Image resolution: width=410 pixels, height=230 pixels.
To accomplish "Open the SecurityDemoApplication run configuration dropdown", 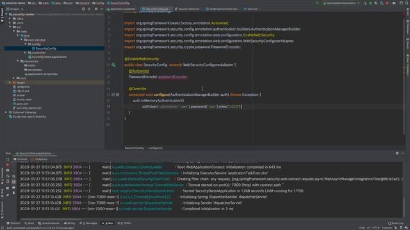I will pyautogui.click(x=341, y=3).
